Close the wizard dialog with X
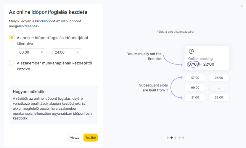Viewport: 246px width, 148px height. pyautogui.click(x=241, y=6)
